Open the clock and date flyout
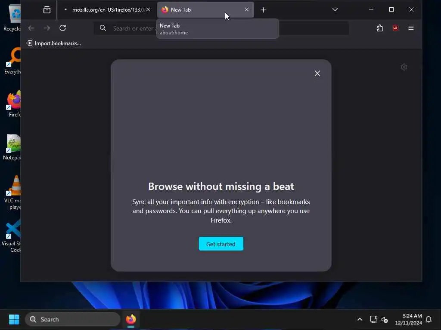 [408, 319]
